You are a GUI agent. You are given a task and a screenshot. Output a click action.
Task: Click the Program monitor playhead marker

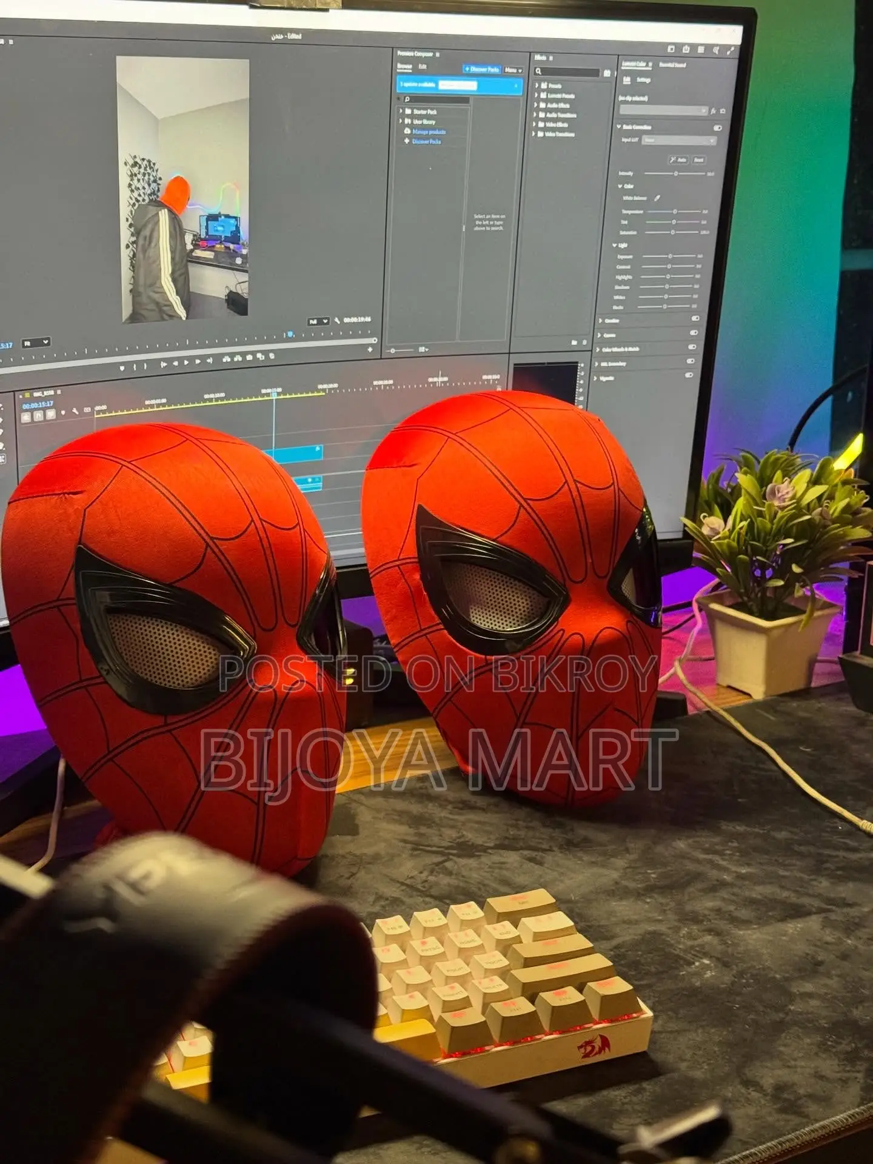[x=290, y=334]
